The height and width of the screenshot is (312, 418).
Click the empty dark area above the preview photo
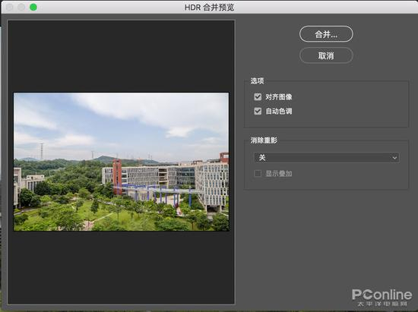122,56
